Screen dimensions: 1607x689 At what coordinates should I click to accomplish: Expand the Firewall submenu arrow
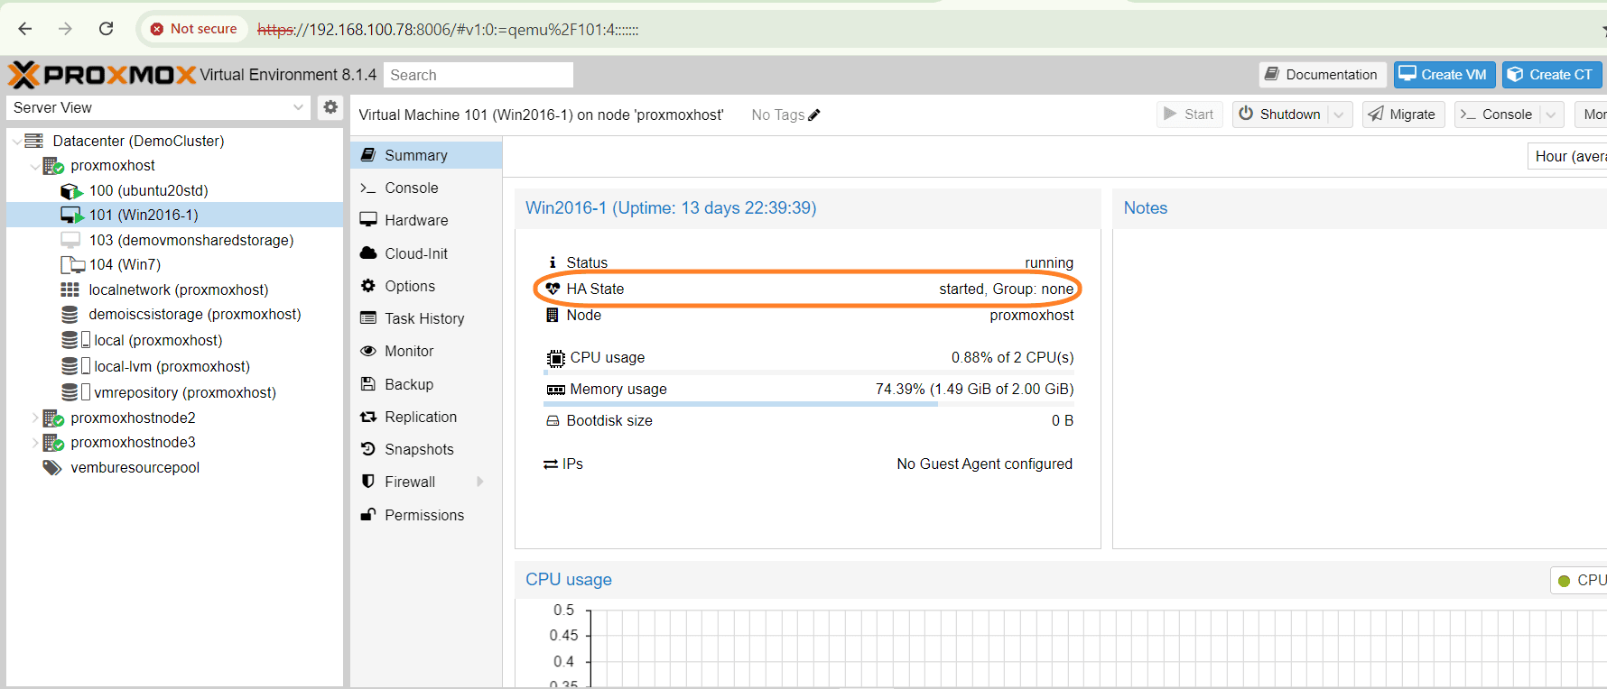coord(480,482)
